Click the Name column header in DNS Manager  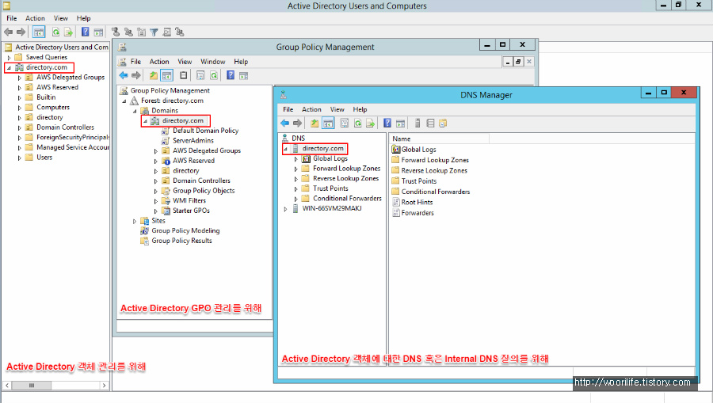pos(439,139)
